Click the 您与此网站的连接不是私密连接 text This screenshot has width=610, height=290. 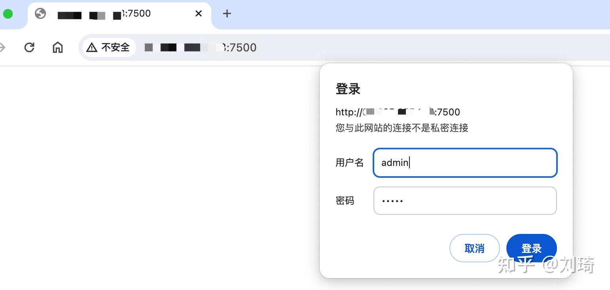tap(402, 128)
